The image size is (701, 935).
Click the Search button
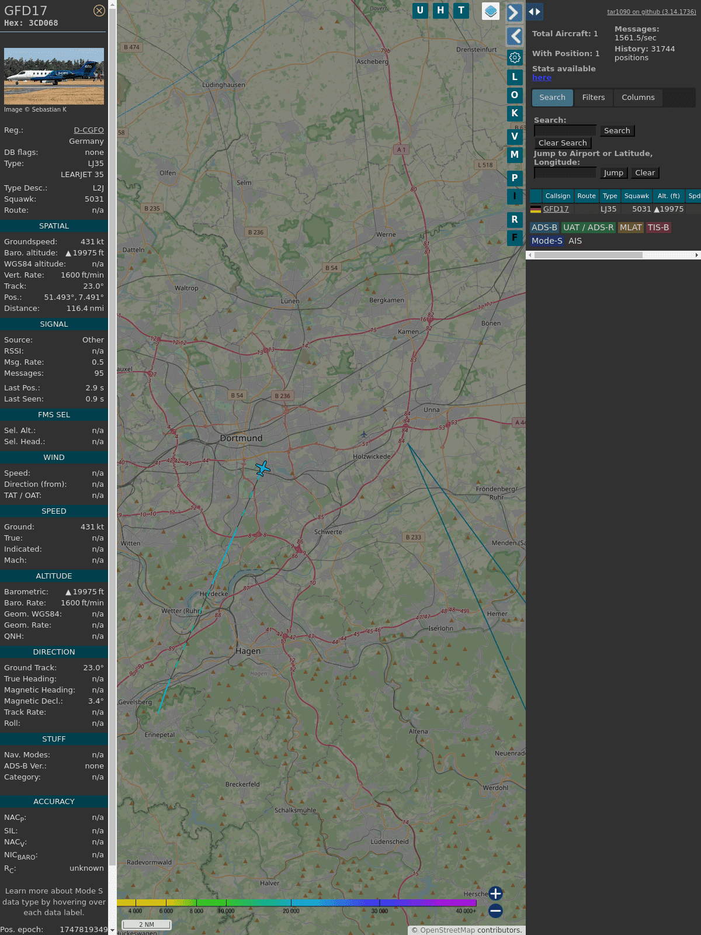tap(617, 131)
